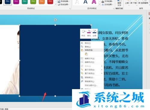Click 下移一层 send backward button
This screenshot has height=110, width=150.
(x=136, y=3)
